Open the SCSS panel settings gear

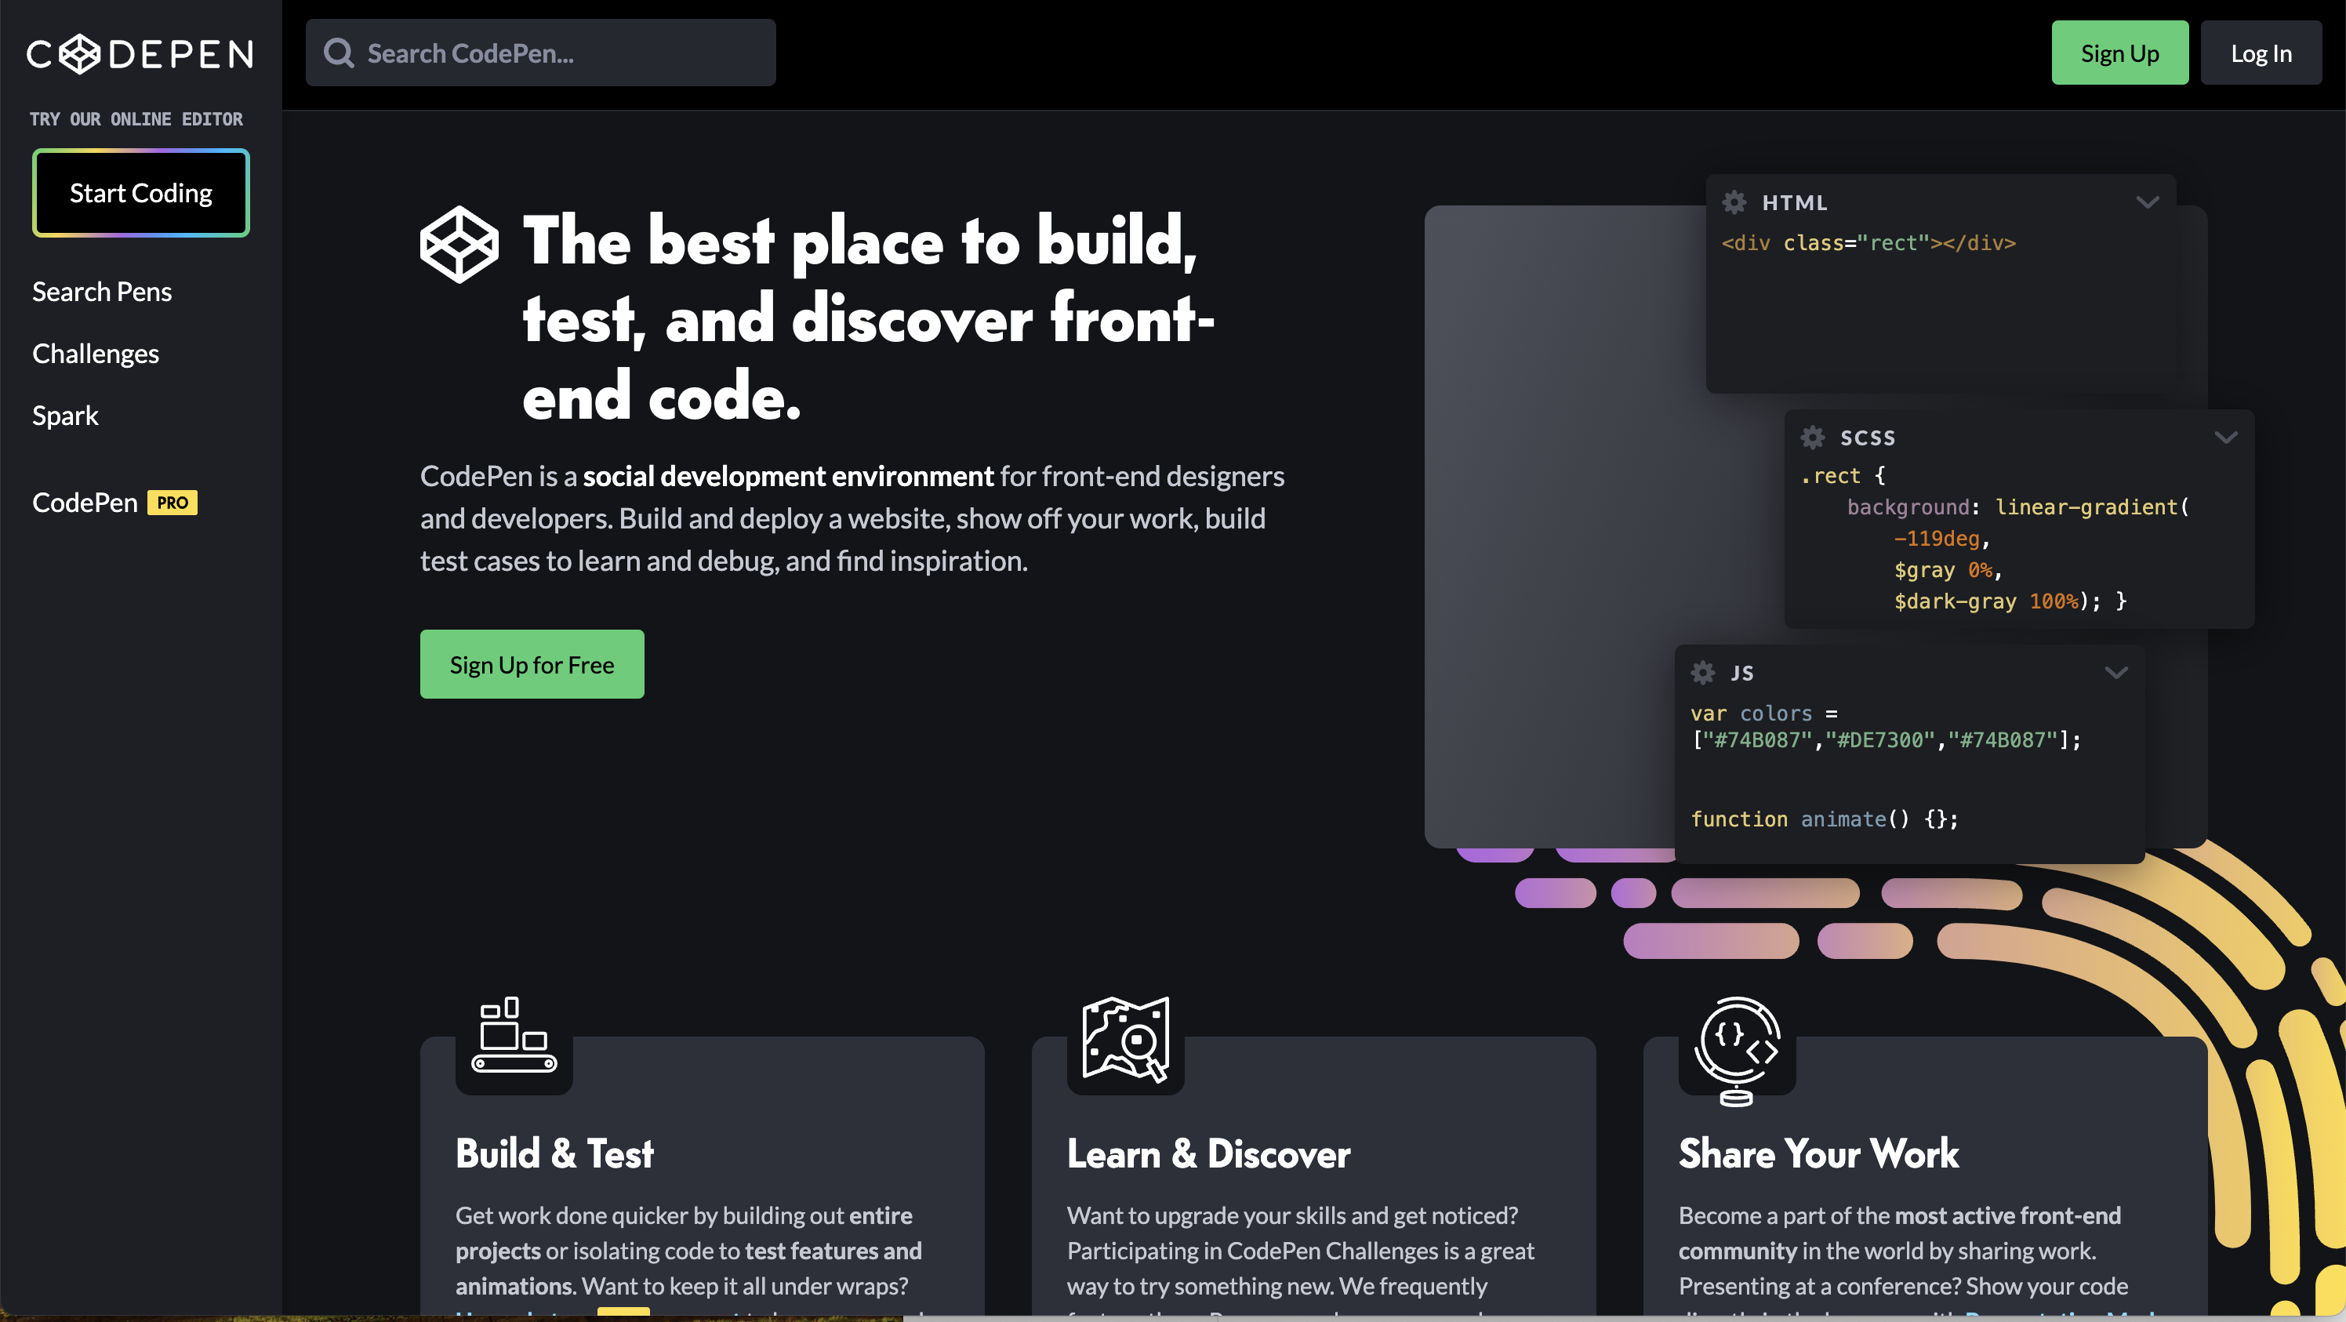click(1812, 437)
